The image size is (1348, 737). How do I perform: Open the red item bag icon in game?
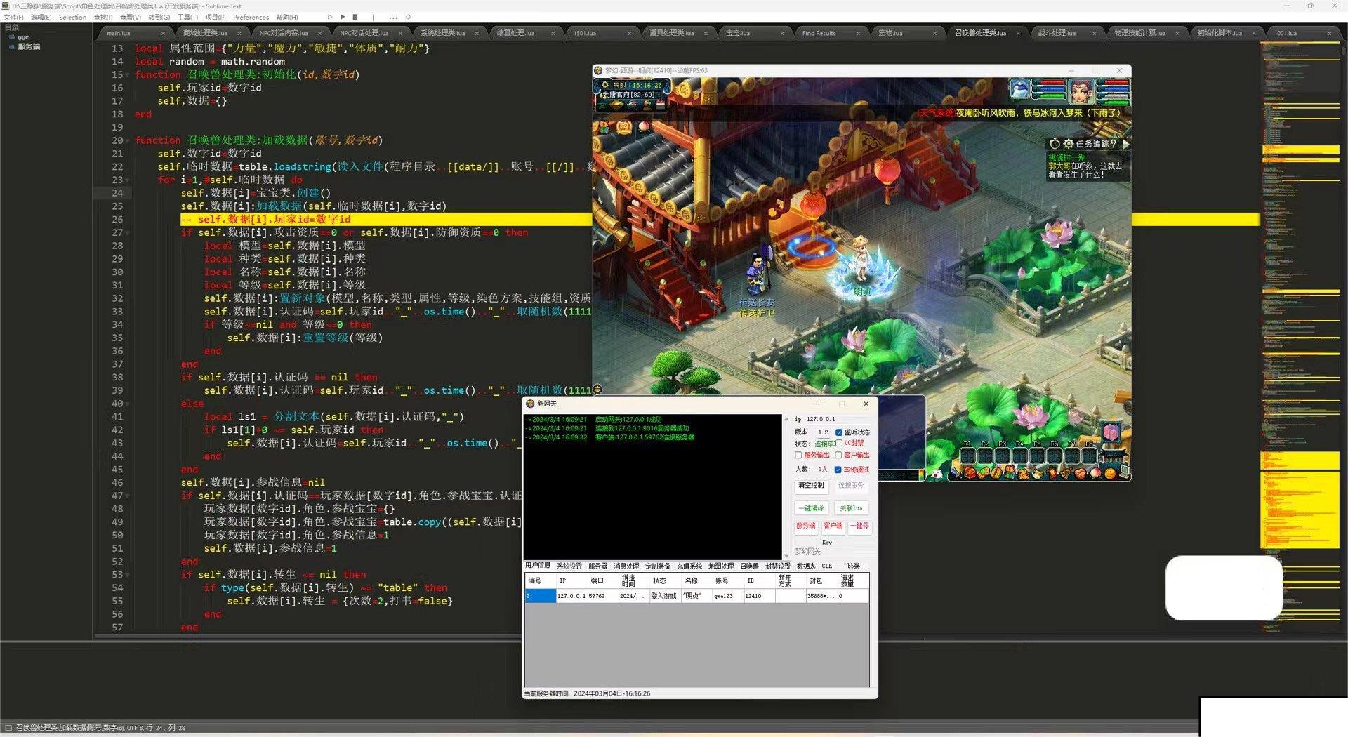click(x=970, y=473)
